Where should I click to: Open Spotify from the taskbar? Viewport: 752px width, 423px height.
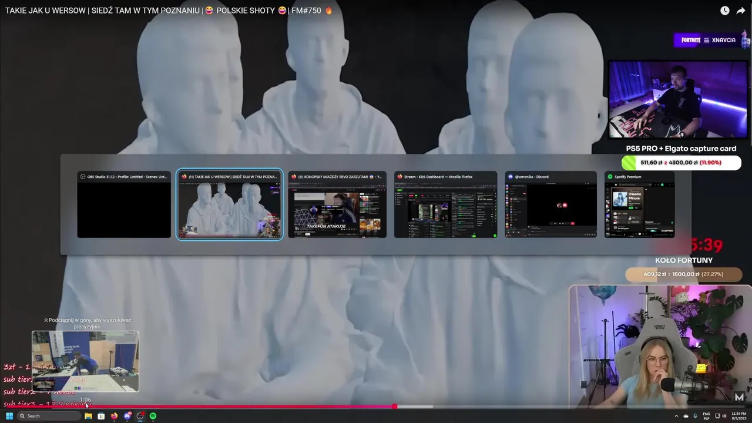153,416
